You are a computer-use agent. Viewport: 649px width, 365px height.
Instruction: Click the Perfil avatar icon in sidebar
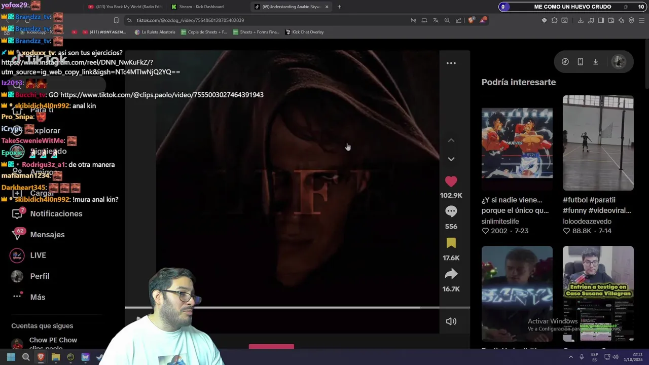[17, 276]
